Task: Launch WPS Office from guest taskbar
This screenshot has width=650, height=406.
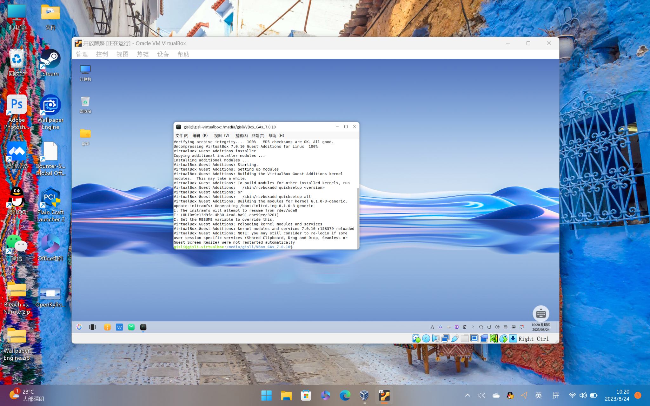Action: click(119, 327)
